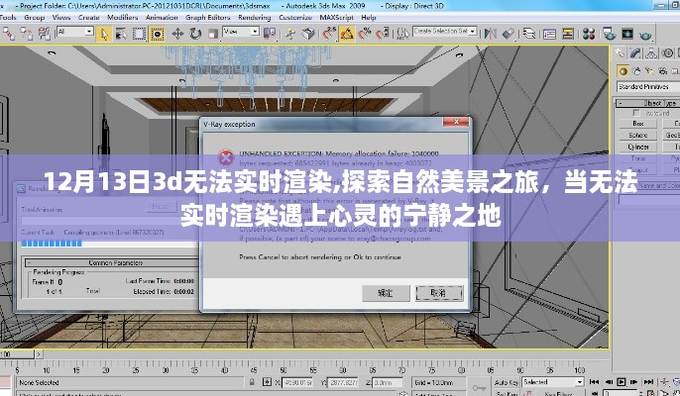Select the Cameras category icon
680x396 pixels.
click(x=662, y=71)
